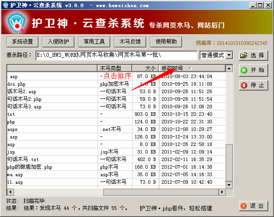Select the 话木马2.asp file row
Image resolution: width=274 pixels, height=217 pixels.
tap(116, 91)
